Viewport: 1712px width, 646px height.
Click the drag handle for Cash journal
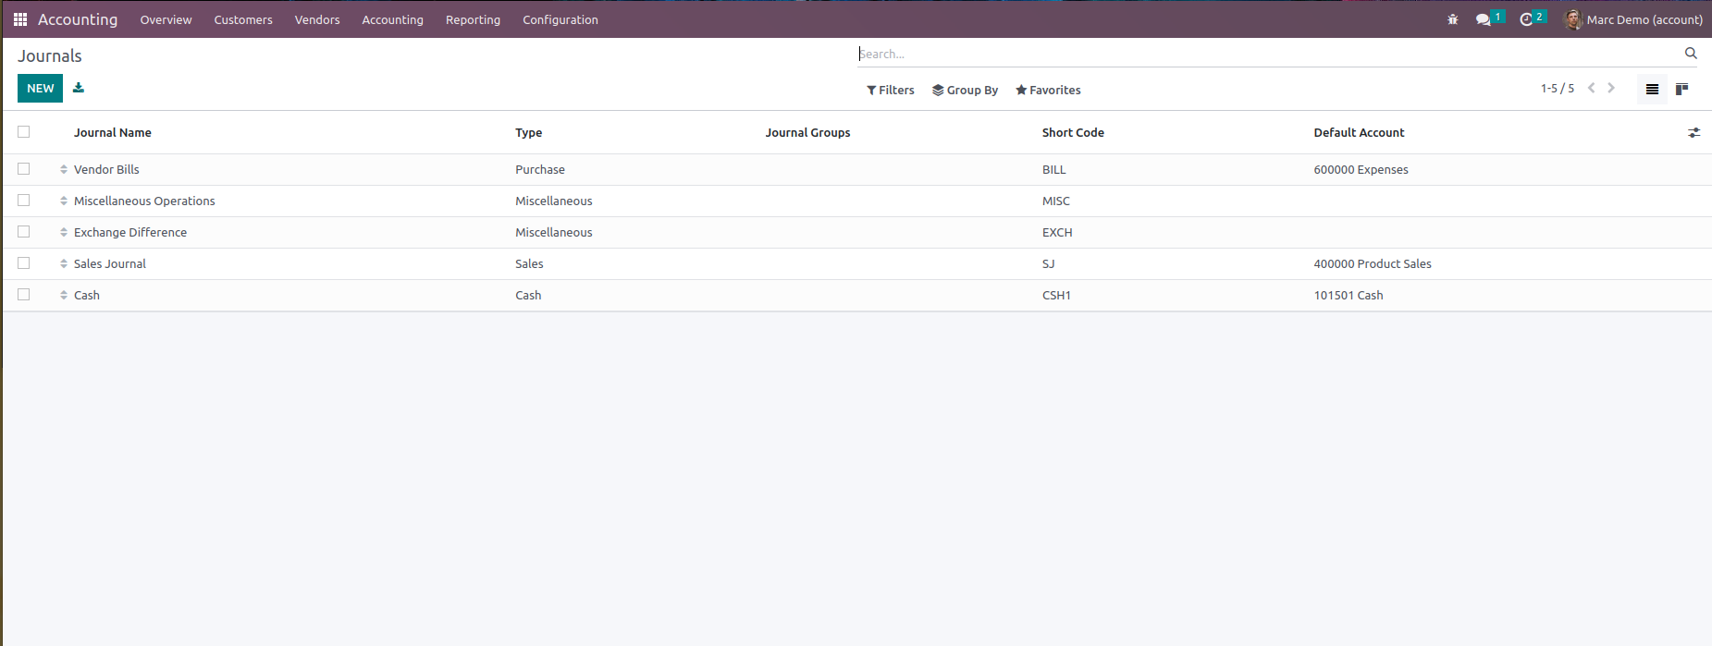coord(64,296)
